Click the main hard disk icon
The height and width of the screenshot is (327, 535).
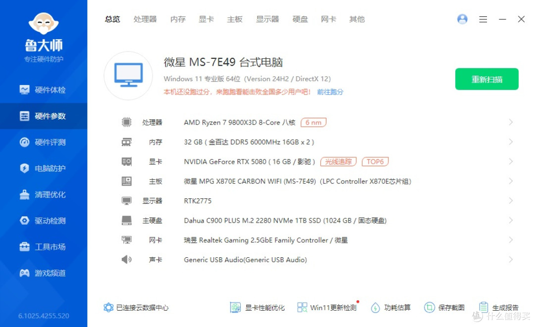[127, 220]
